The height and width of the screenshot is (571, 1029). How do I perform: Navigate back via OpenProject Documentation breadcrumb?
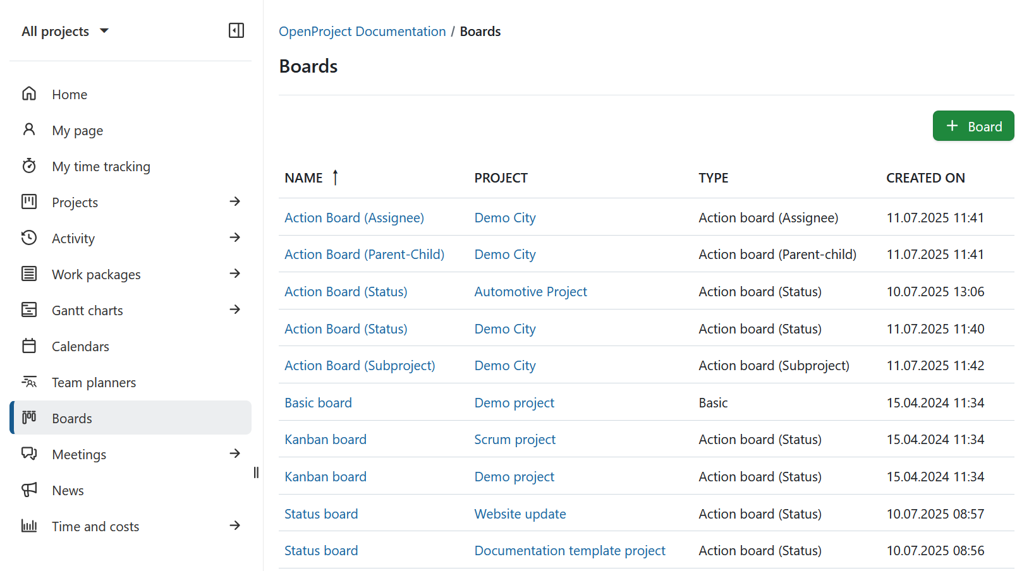(x=362, y=31)
